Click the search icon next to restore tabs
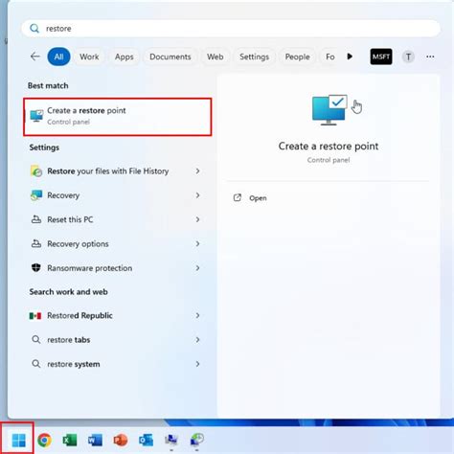The image size is (454, 454). (x=36, y=339)
